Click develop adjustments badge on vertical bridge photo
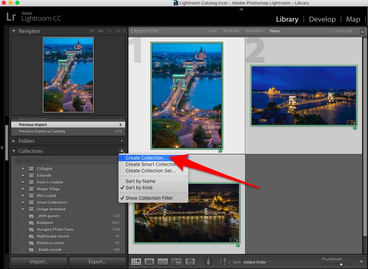368x269 pixels. (x=219, y=146)
